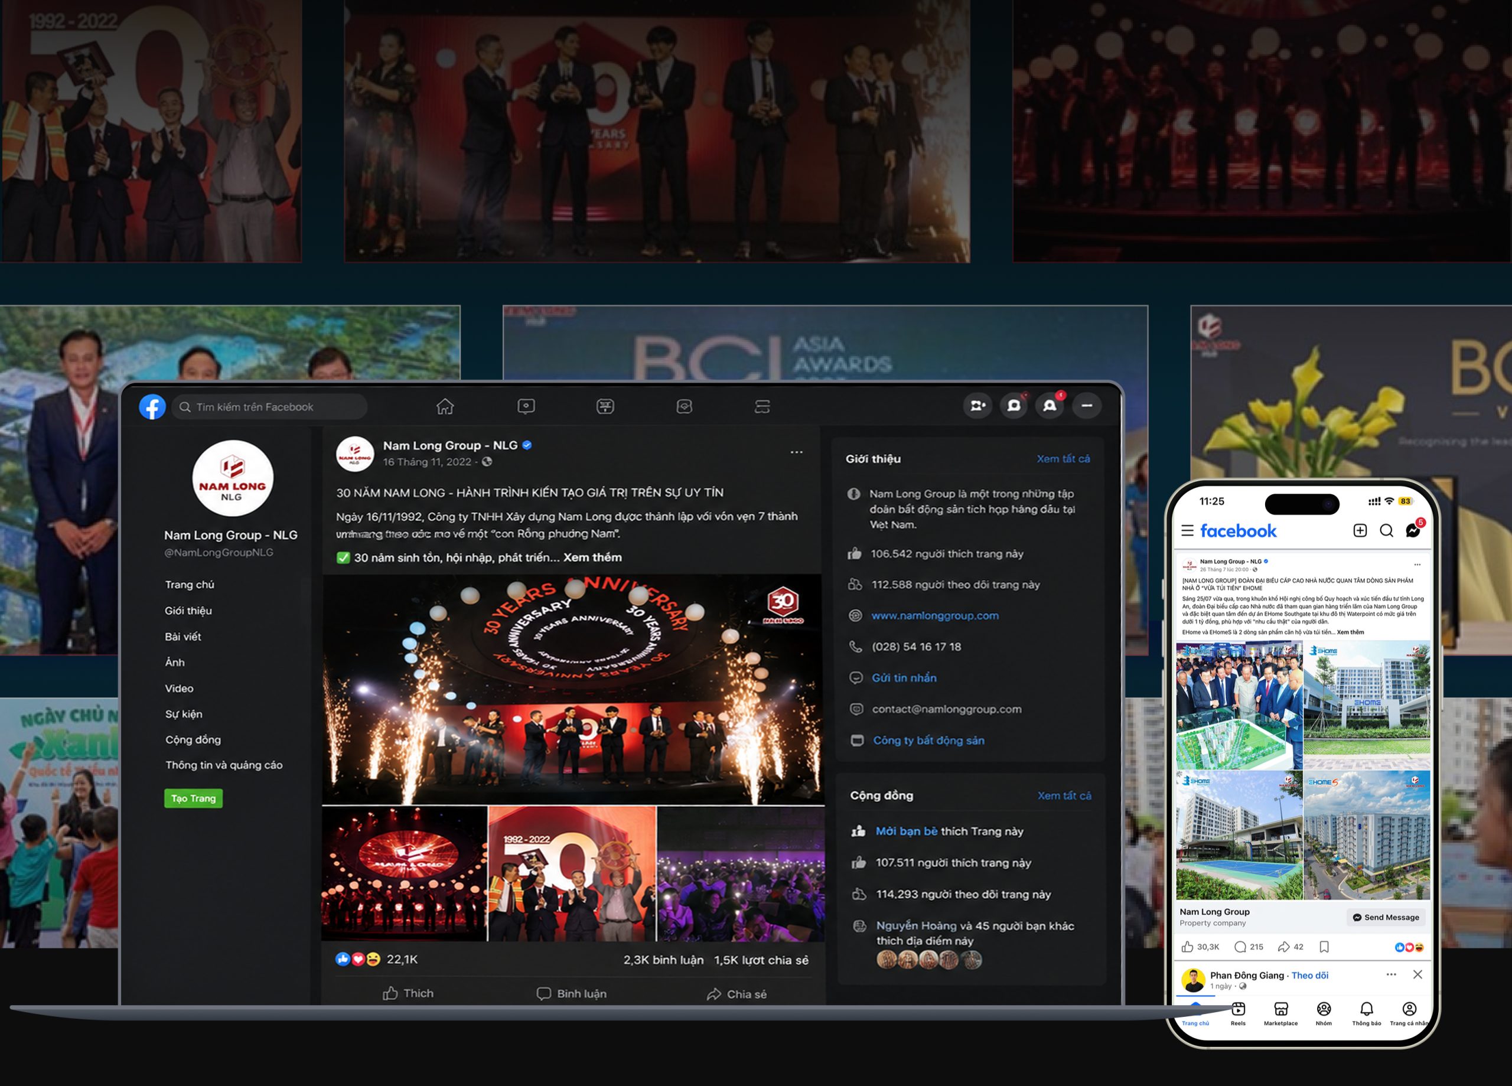Screen dimensions: 1512x1086
Task: Tap the bookmark save icon on the phone post
Action: click(1324, 947)
